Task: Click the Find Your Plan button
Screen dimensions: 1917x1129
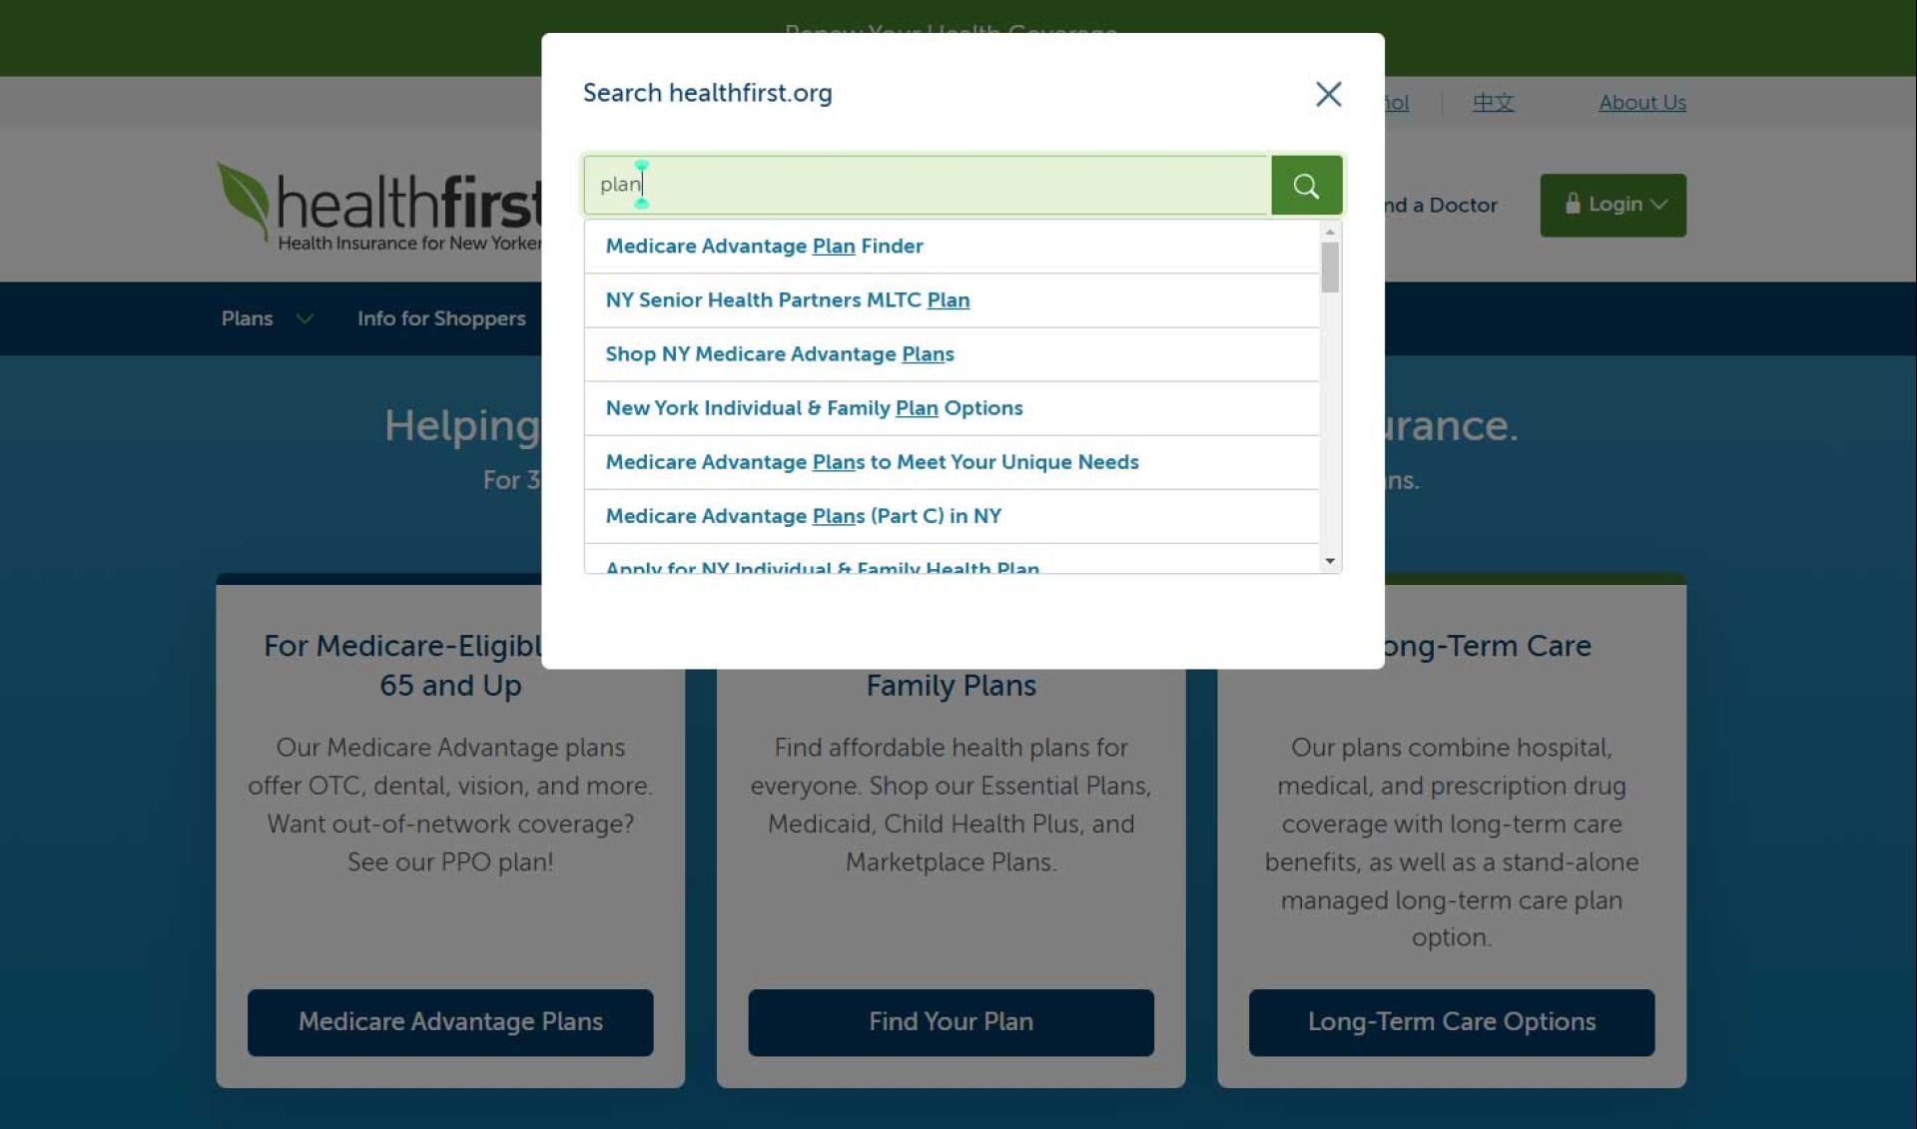Action: click(x=951, y=1022)
